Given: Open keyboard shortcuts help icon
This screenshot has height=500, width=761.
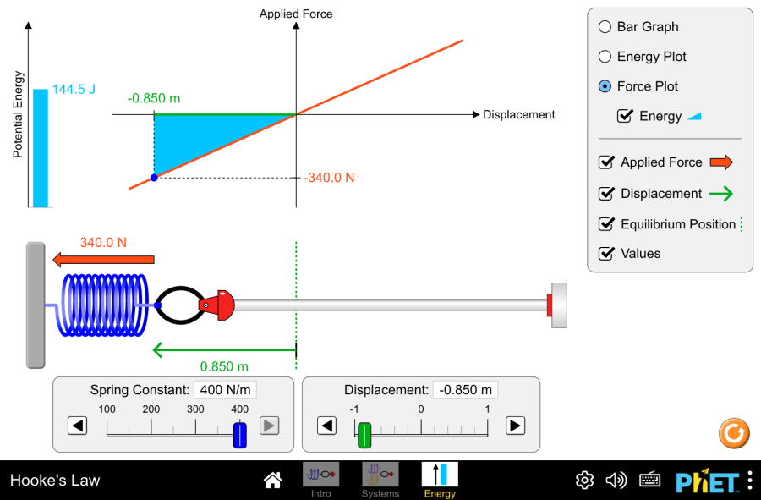Looking at the screenshot, I should [649, 480].
